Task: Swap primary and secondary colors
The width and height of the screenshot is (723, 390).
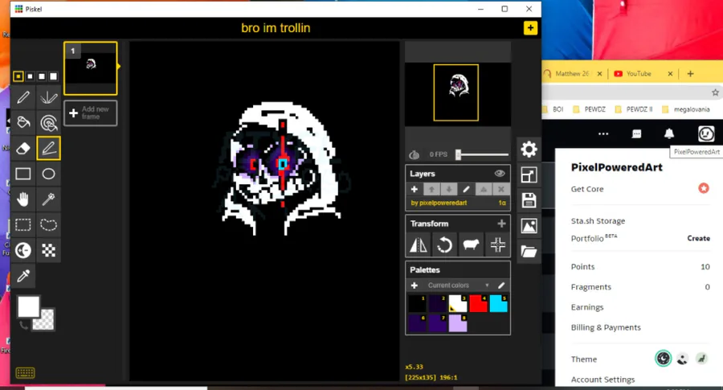Action: (x=22, y=326)
